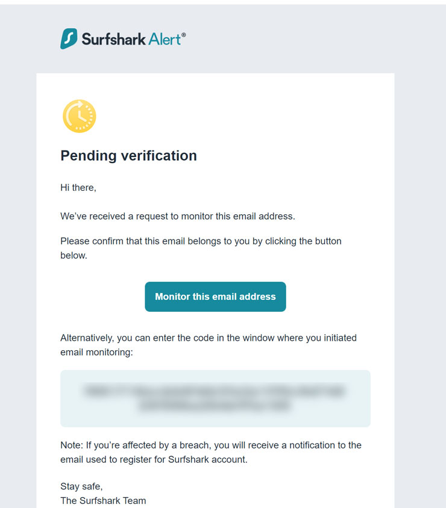Screen dimensions: 446x508
Task: Click the sentence about receiving a monitor request
Action: coord(178,216)
